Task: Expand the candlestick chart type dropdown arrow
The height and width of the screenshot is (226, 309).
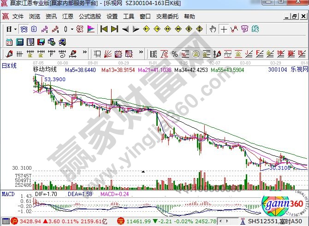Action: coord(71,29)
